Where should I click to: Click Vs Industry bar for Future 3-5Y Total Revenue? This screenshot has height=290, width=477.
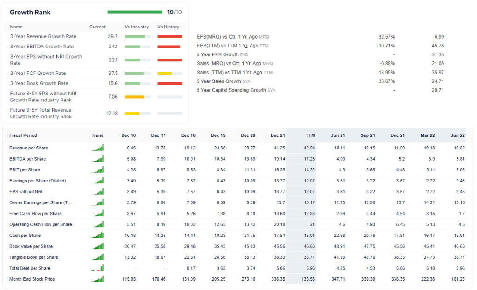137,114
